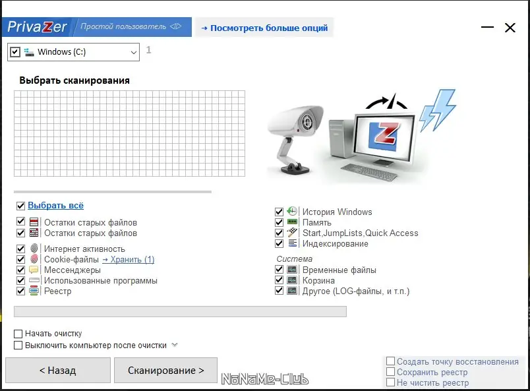Switch the Простой пользователь user mode
This screenshot has height=391, width=530.
pos(131,26)
